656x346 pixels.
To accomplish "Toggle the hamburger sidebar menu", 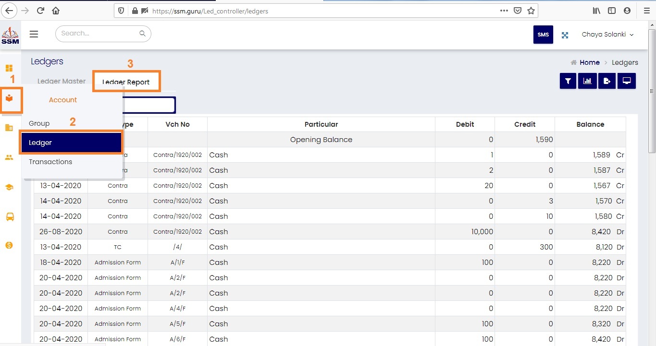I will point(34,34).
